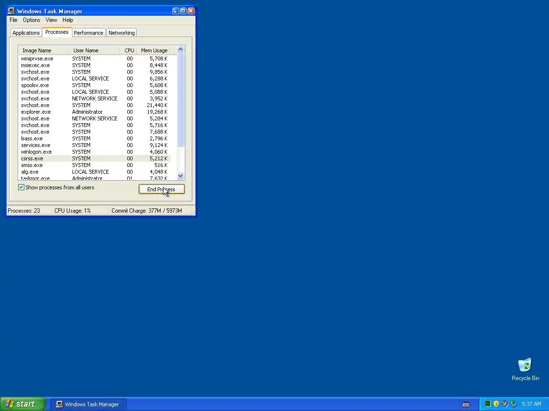Minimize the Windows Task Manager window
The image size is (549, 411).
click(176, 11)
